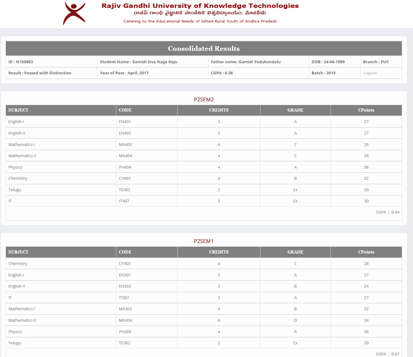This screenshot has height=357, width=413.
Task: Select the MA304 code cell
Action: coord(147,320)
